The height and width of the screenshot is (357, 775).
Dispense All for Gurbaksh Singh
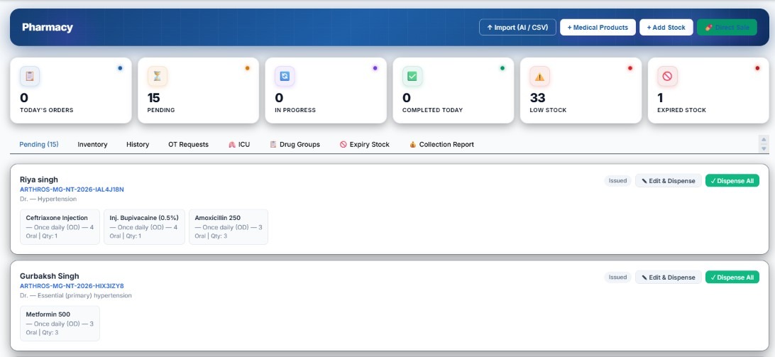click(x=732, y=278)
